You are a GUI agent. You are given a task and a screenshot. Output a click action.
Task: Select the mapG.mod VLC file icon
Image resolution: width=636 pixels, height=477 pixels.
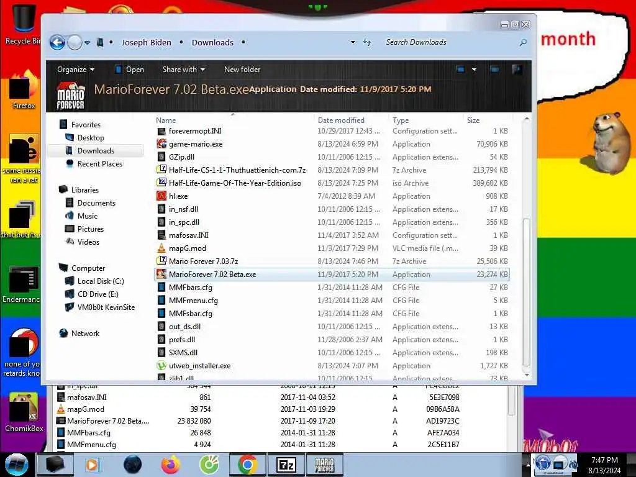click(x=161, y=248)
